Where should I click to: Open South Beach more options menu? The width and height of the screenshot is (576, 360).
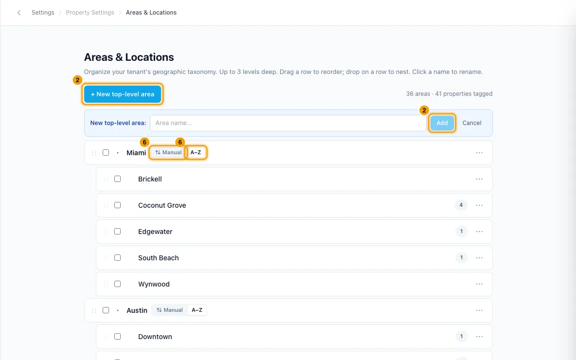[479, 258]
